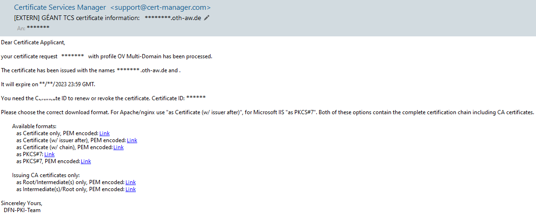
Task: Open Intermediate(s)/Root only PEM link
Action: [x=131, y=189]
